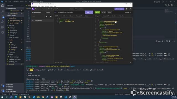Open the VS Code File menu
Screen dimensions: 177x99
click(6, 2)
